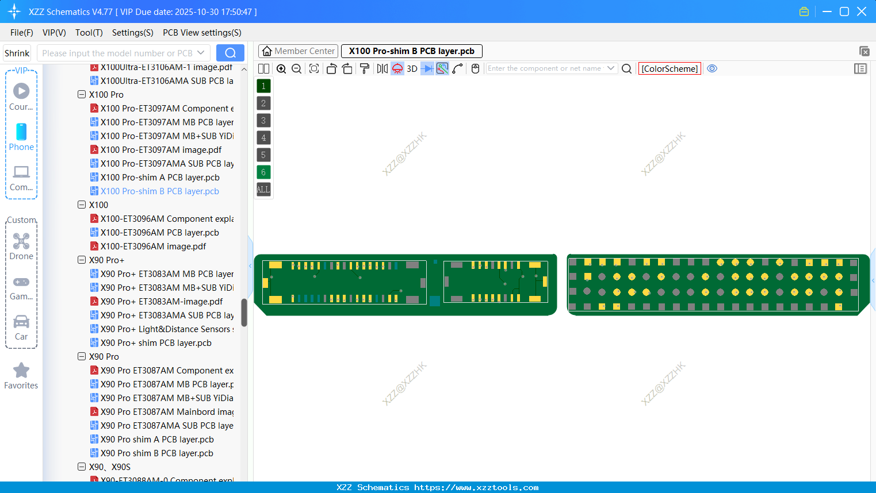Open the ColorScheme picker
Image resolution: width=876 pixels, height=493 pixels.
point(669,68)
